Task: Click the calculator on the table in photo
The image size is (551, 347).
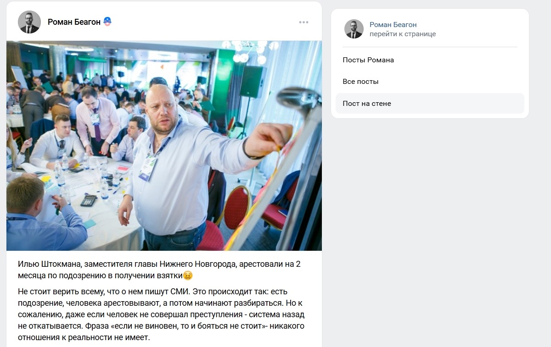Action: (89, 200)
